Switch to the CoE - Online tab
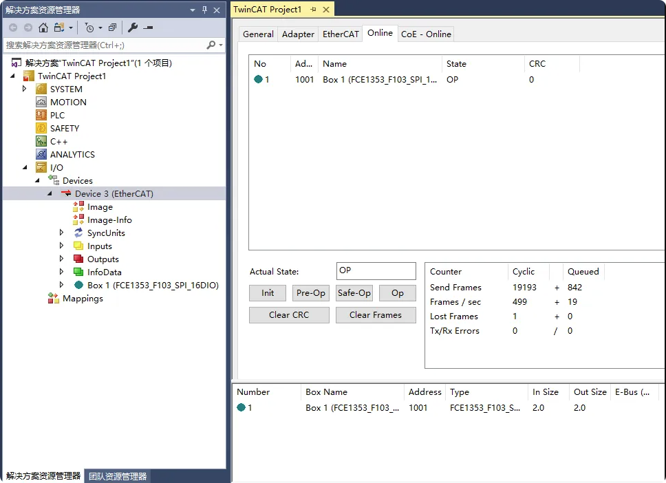Viewport: 666px width, 483px height. point(426,34)
